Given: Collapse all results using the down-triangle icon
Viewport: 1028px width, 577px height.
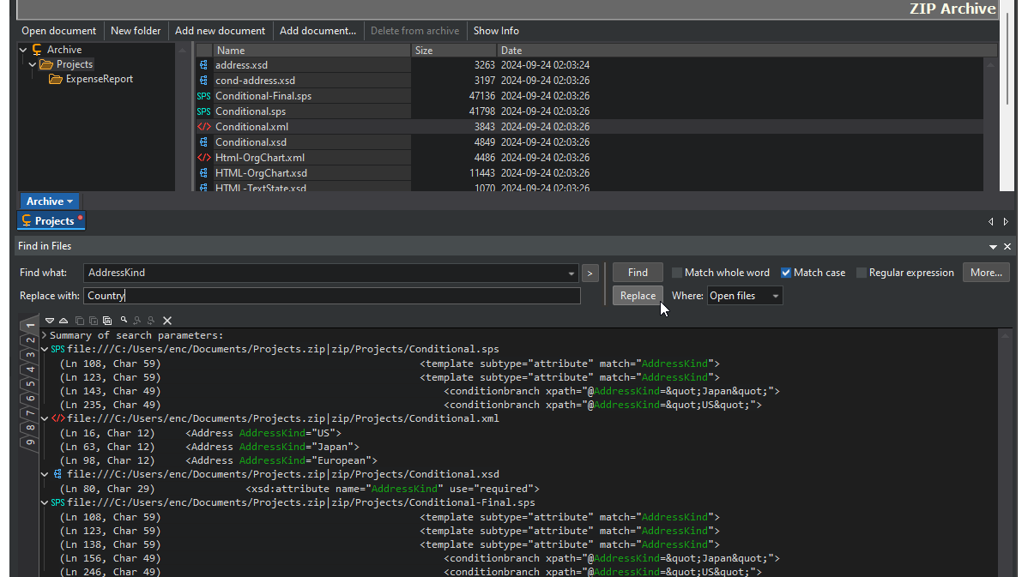Looking at the screenshot, I should click(x=50, y=320).
